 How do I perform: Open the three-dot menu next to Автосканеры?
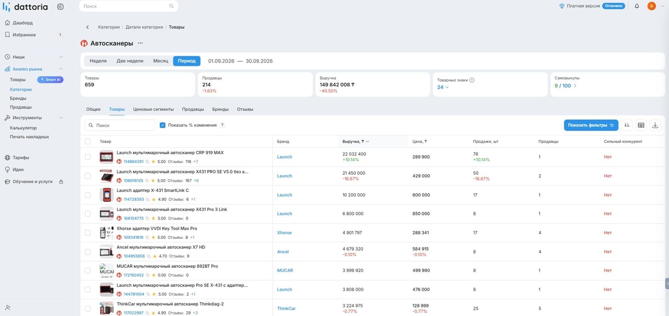click(x=140, y=43)
